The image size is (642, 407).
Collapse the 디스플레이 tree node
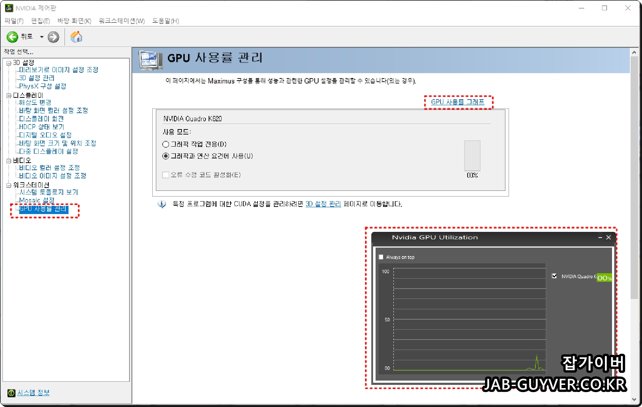[x=9, y=96]
